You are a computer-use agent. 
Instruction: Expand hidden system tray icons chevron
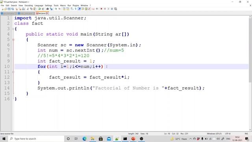coord(191,139)
